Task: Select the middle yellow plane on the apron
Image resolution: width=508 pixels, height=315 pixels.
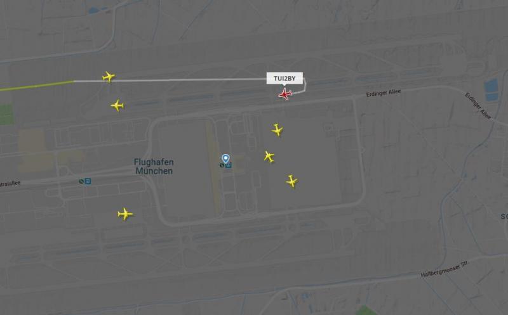Action: pos(269,157)
